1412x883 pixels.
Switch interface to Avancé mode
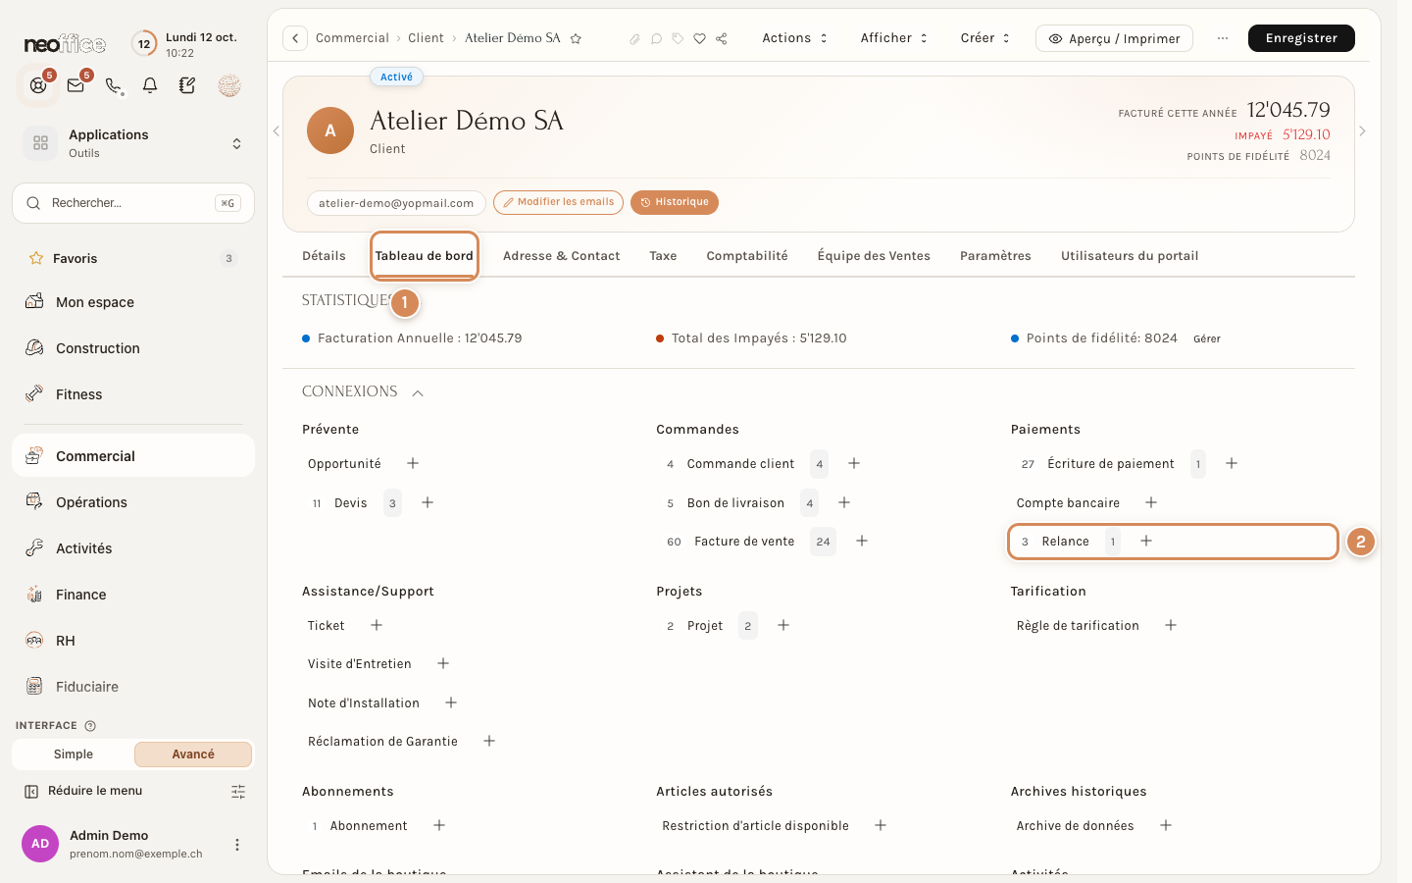coord(193,754)
